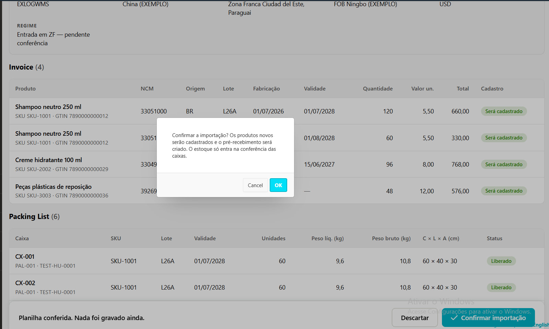
Task: Click the Fabricação column header
Action: (x=266, y=88)
